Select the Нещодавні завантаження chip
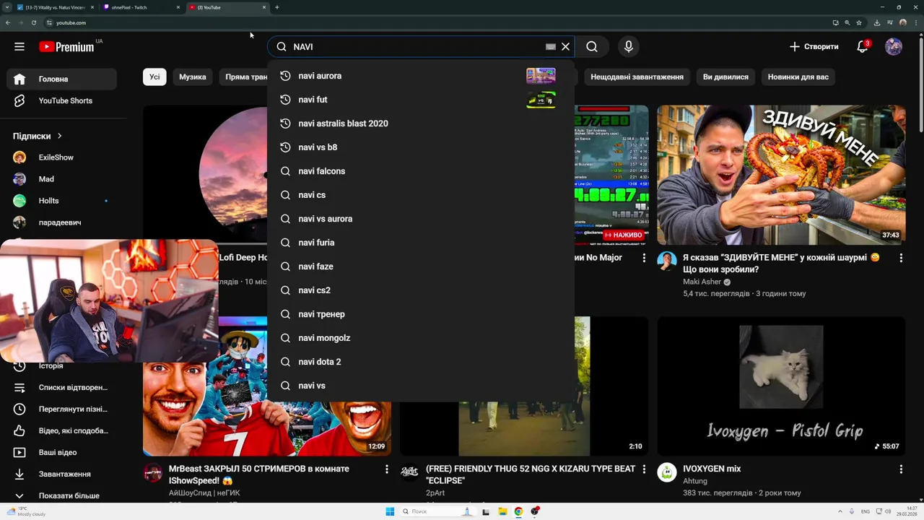 637,77
